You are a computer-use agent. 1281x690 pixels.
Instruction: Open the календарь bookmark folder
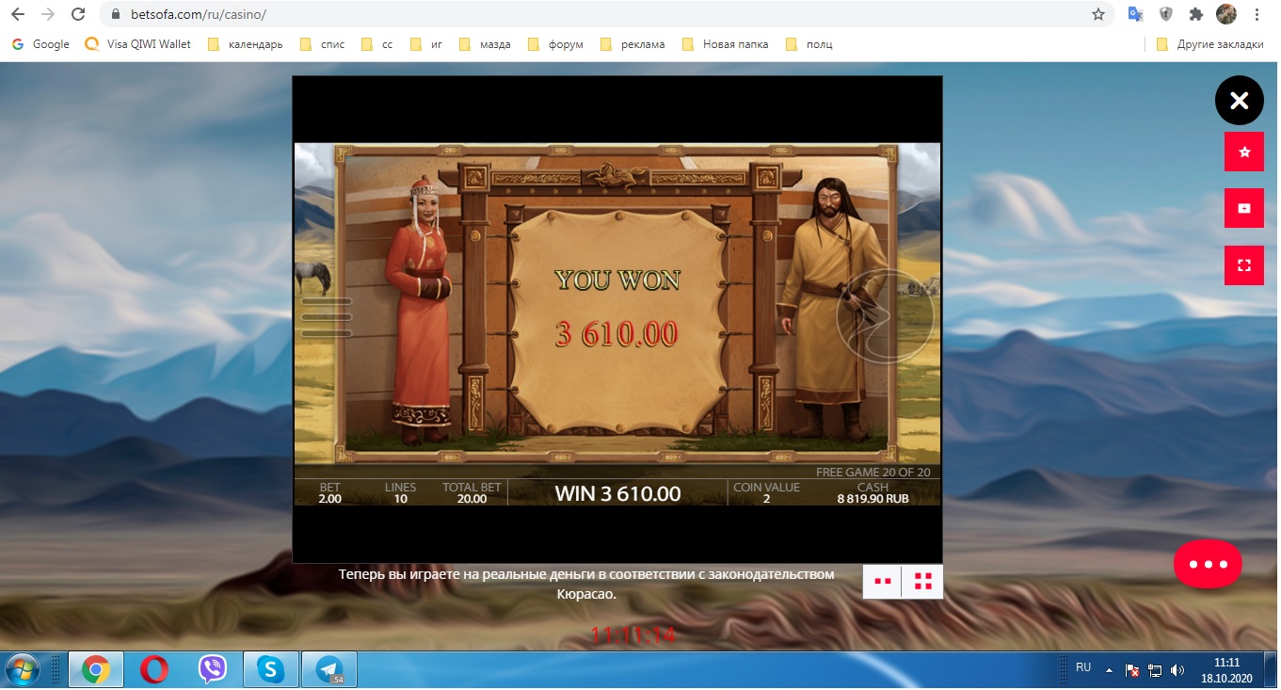pos(245,44)
